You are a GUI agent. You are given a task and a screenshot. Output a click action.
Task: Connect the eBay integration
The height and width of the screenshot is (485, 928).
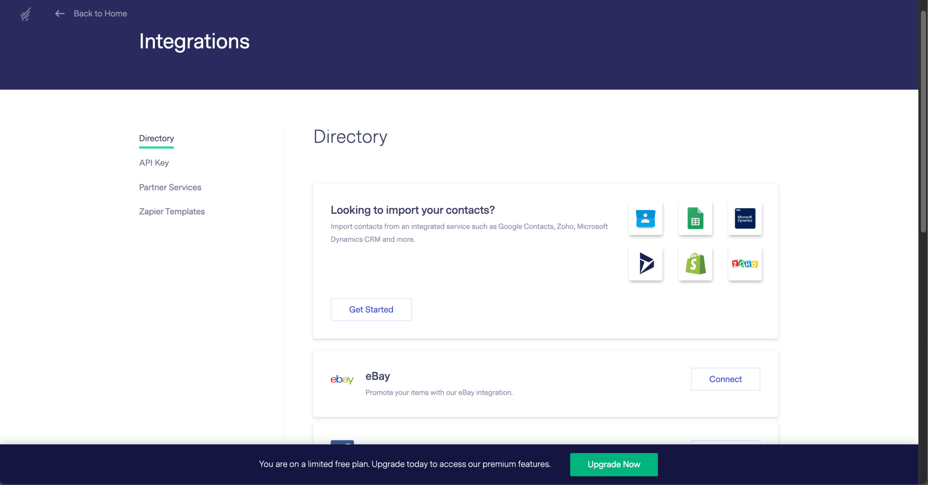coord(725,379)
